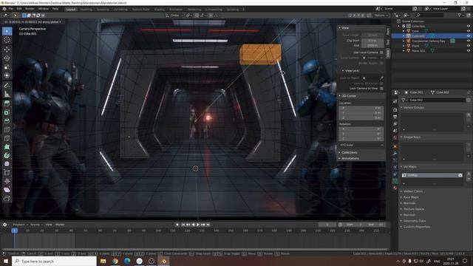Screen dimensions: 473x266
Task: Enable Lock Camera to View checkbox
Action: click(381, 89)
